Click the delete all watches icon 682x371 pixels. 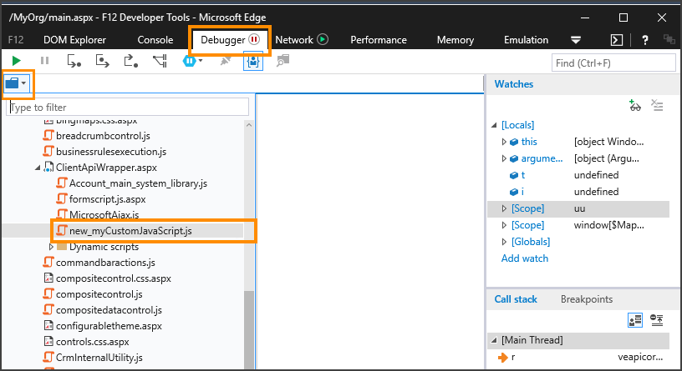point(657,106)
